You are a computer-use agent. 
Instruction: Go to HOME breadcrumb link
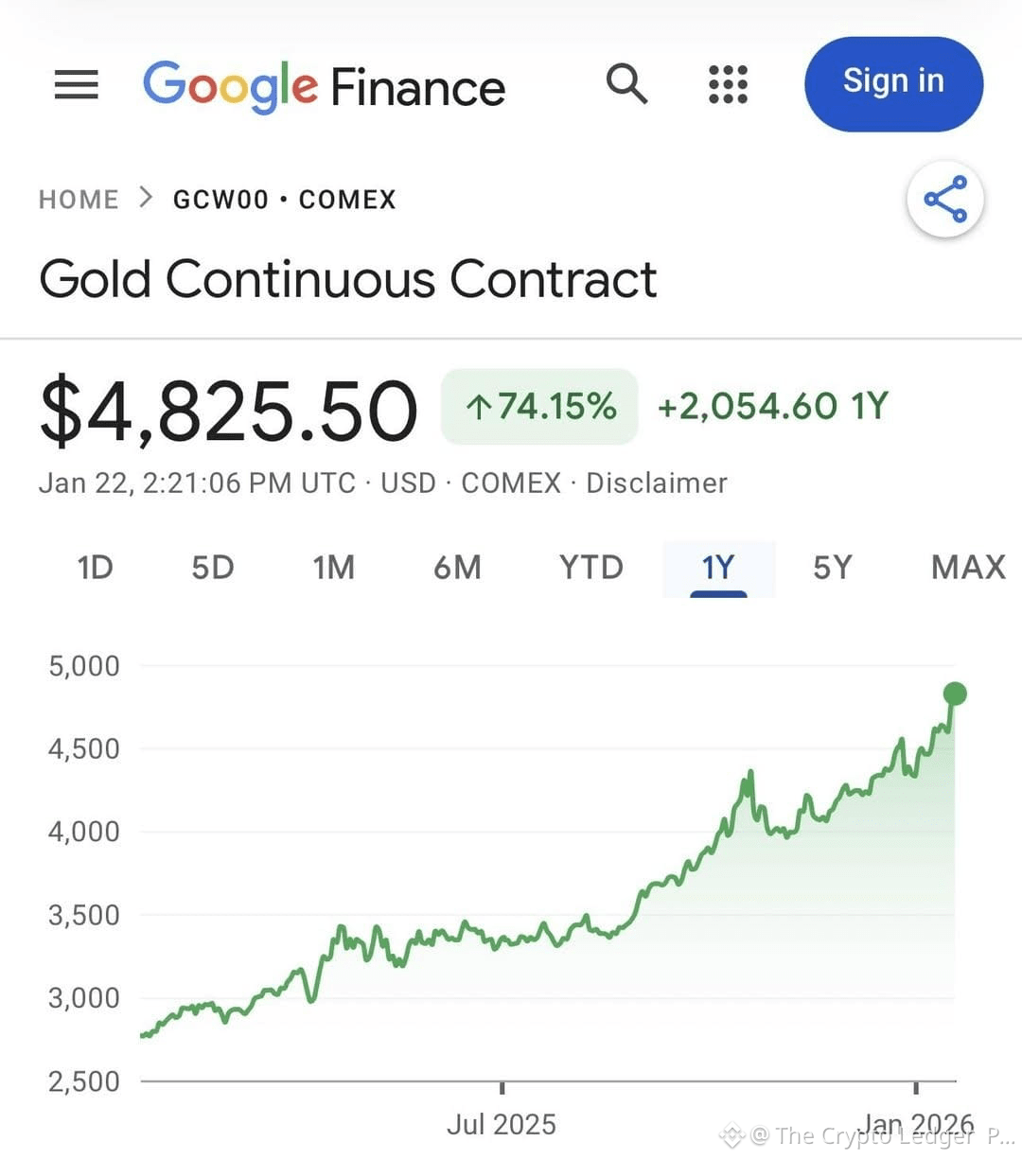(x=79, y=200)
